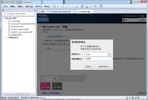Click the 完成(D) done button
The height and width of the screenshot is (100, 148).
[x=43, y=20]
